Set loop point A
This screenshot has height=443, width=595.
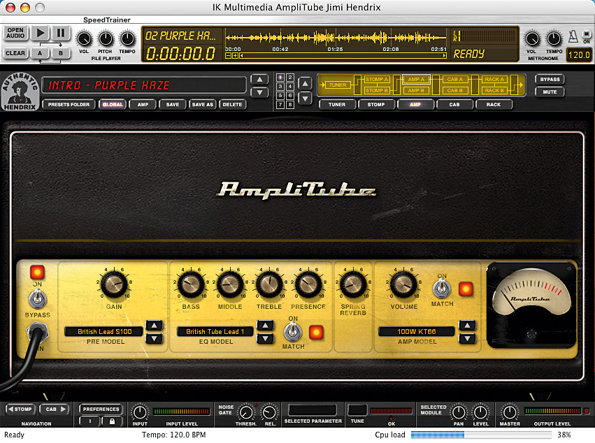(41, 53)
